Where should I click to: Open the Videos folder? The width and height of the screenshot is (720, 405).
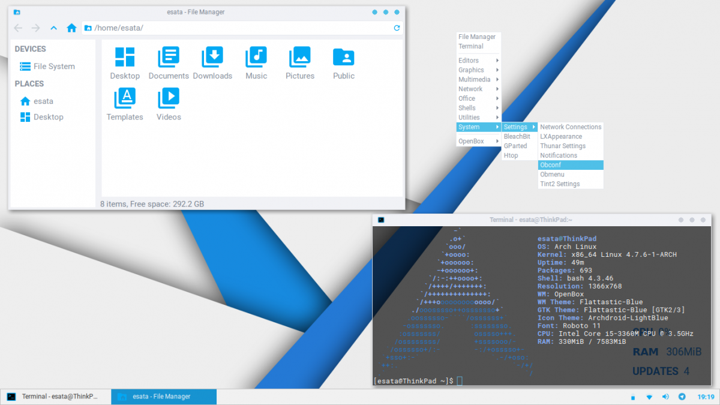[x=169, y=104]
